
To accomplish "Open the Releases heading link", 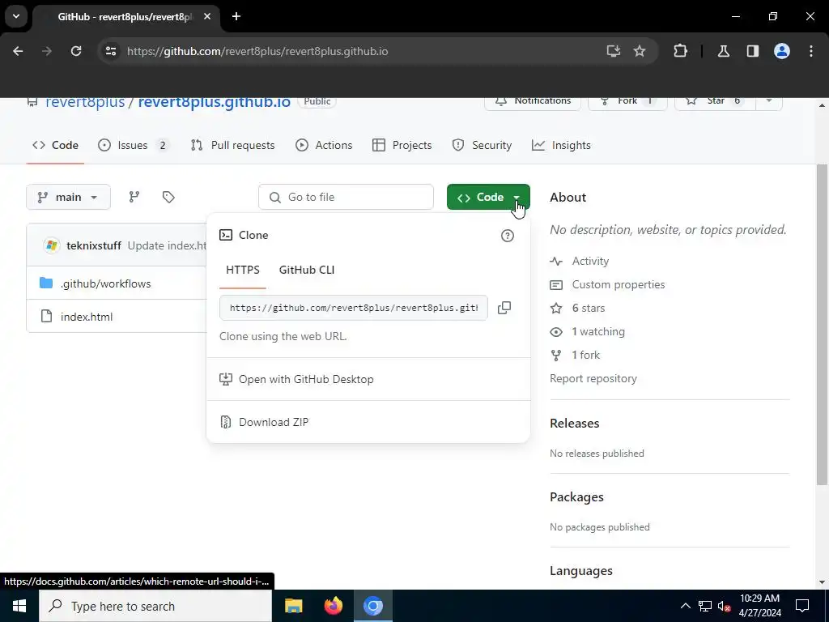I will 574,423.
